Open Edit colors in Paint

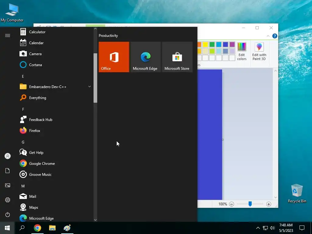click(x=242, y=51)
